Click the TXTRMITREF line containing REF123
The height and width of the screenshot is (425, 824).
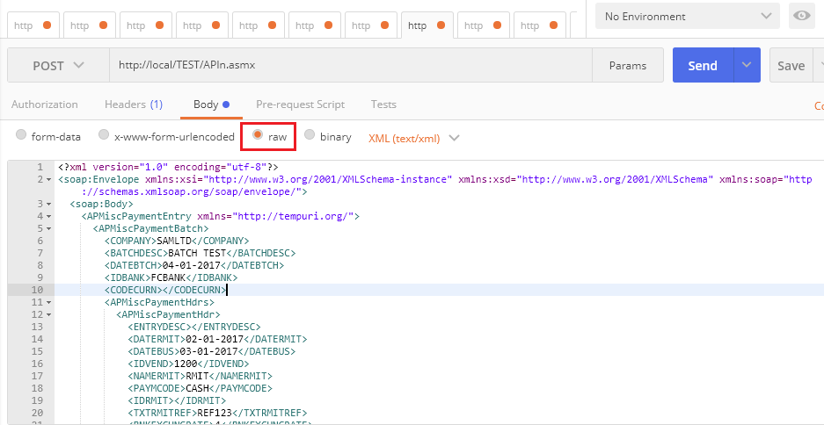pyautogui.click(x=217, y=413)
